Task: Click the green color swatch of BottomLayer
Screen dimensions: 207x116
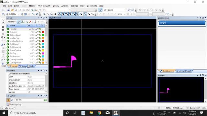Action: tap(43, 35)
